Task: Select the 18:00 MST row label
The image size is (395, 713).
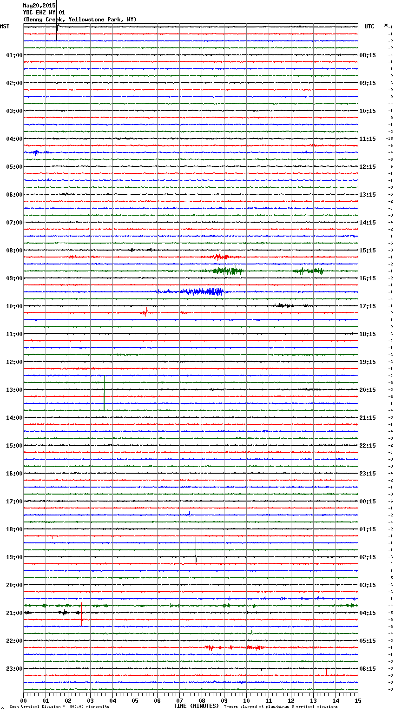Action: [x=14, y=529]
